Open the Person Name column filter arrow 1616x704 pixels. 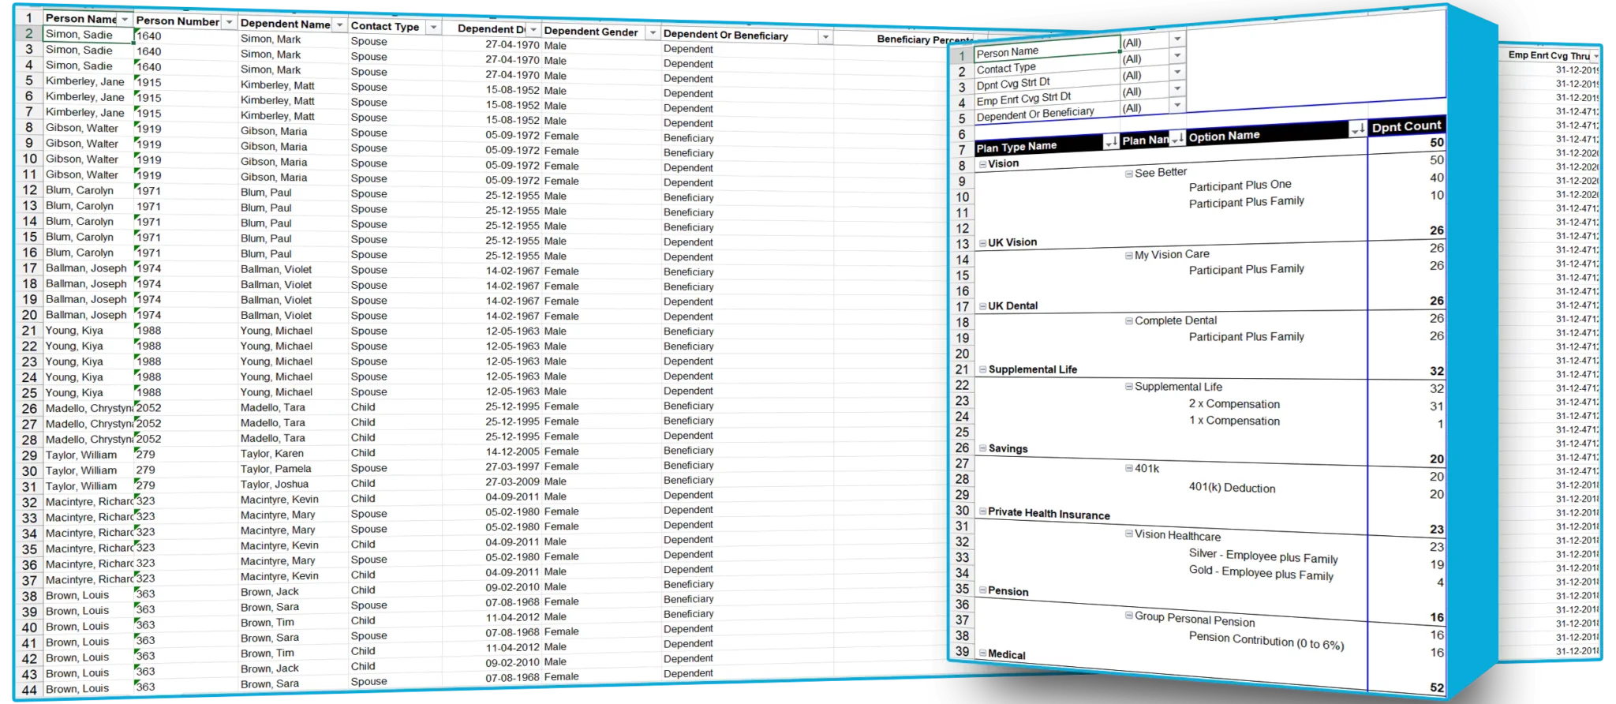125,19
